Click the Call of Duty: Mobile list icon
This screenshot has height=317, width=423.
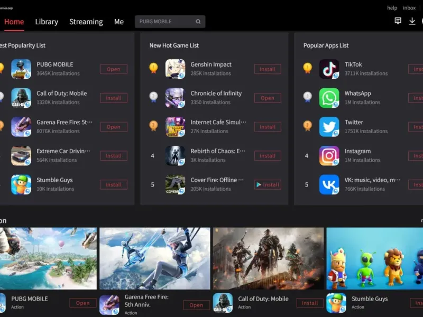click(x=21, y=98)
